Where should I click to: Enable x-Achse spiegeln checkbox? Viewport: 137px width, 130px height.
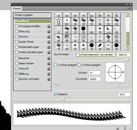pos(56,65)
